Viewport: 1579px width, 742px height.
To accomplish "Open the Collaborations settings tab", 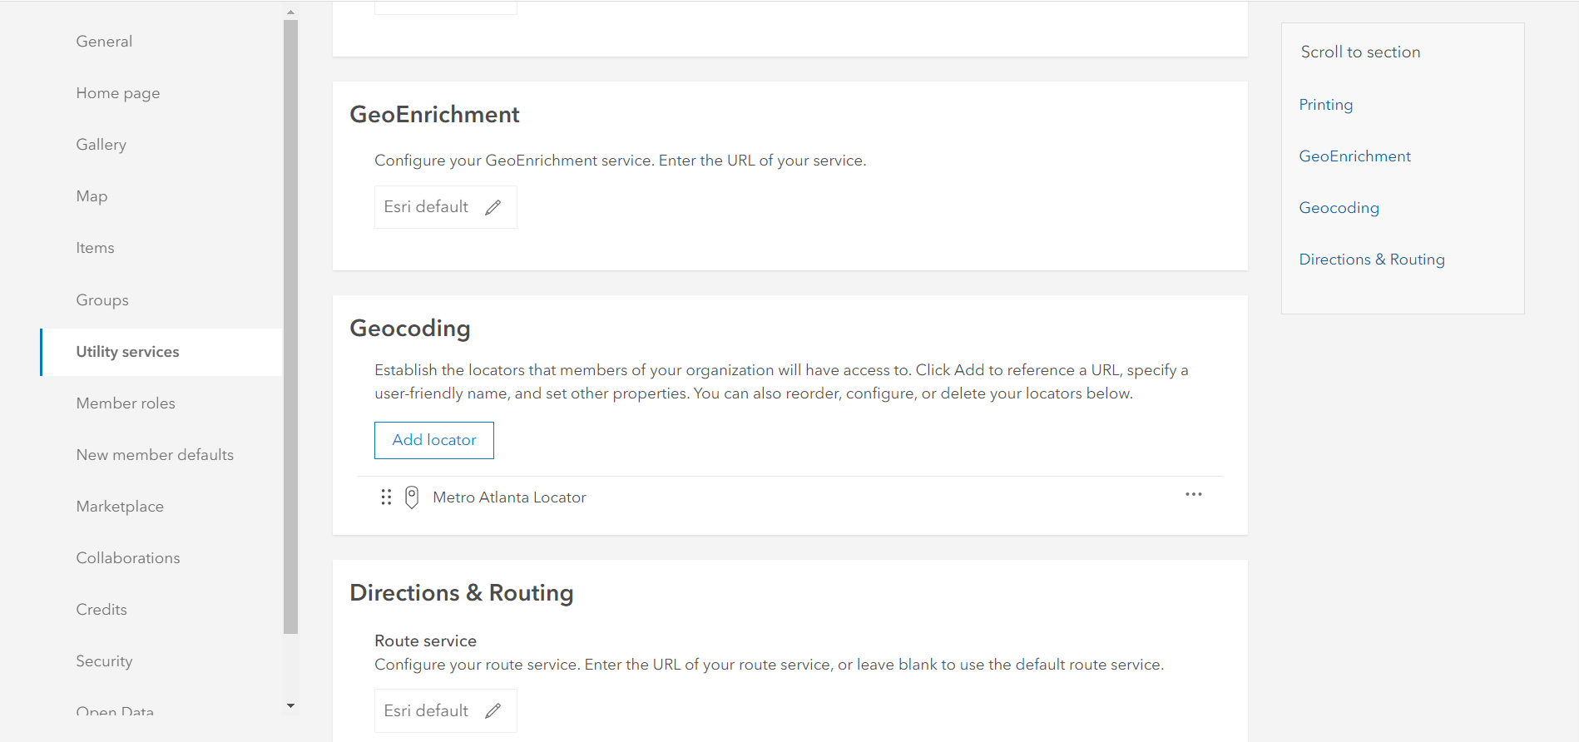I will [128, 558].
